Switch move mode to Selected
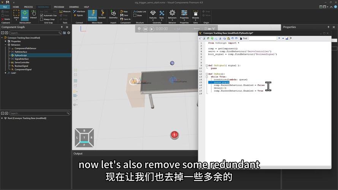 (102, 15)
